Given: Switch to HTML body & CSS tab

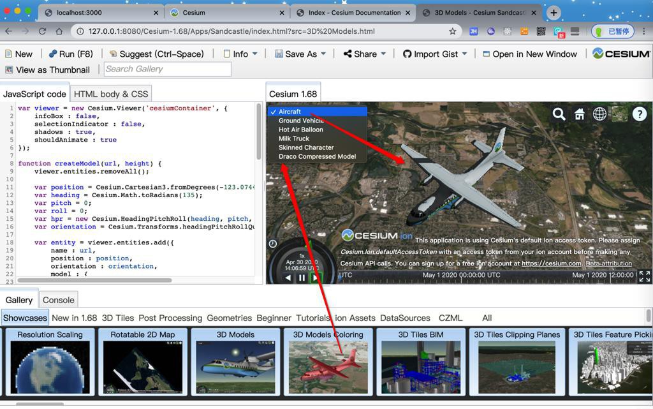Looking at the screenshot, I should click(x=111, y=94).
